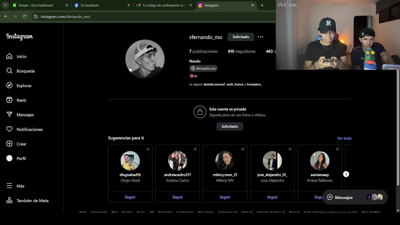This screenshot has width=400, height=225.
Task: Open Perfil avatar in sidebar
Action: 9,158
